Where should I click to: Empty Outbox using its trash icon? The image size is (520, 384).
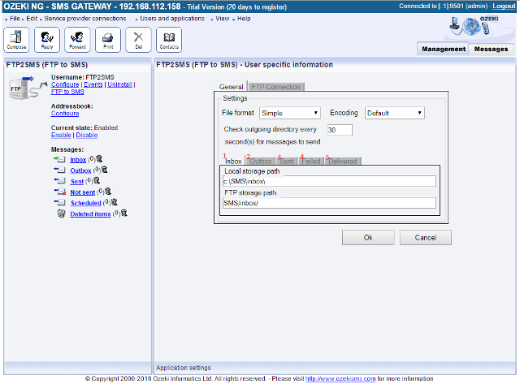tap(105, 170)
